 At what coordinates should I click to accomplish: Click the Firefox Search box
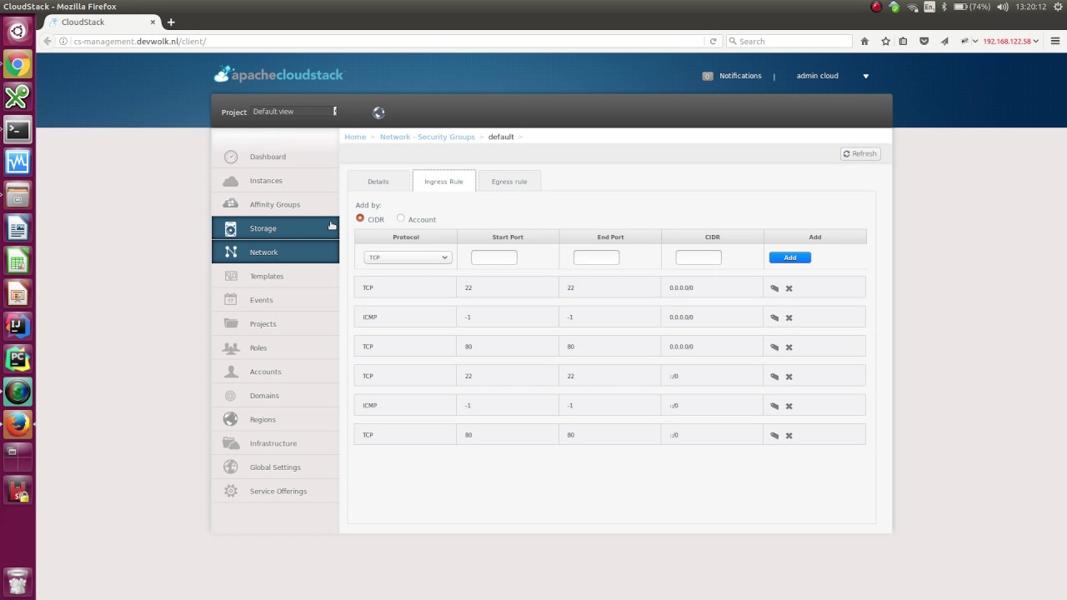pyautogui.click(x=789, y=41)
